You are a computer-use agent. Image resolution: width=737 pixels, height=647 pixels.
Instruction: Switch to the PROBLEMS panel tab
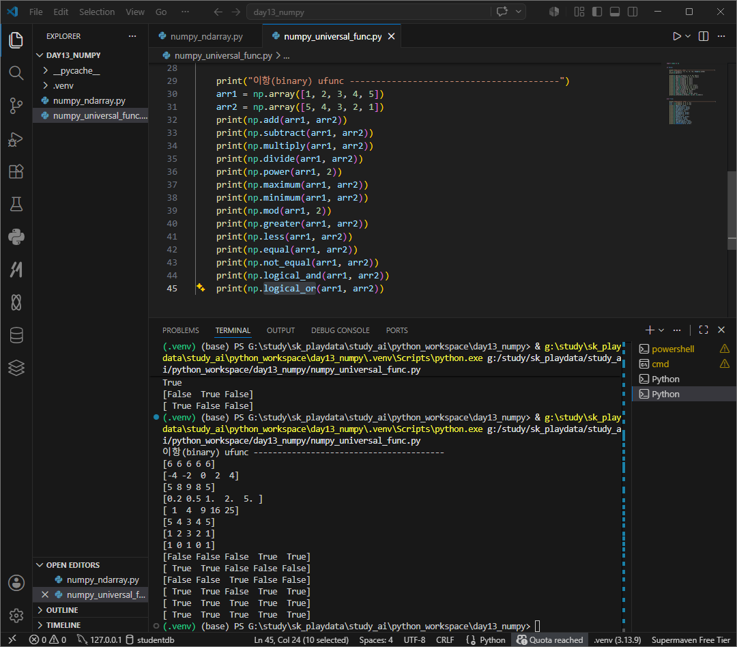pos(180,330)
